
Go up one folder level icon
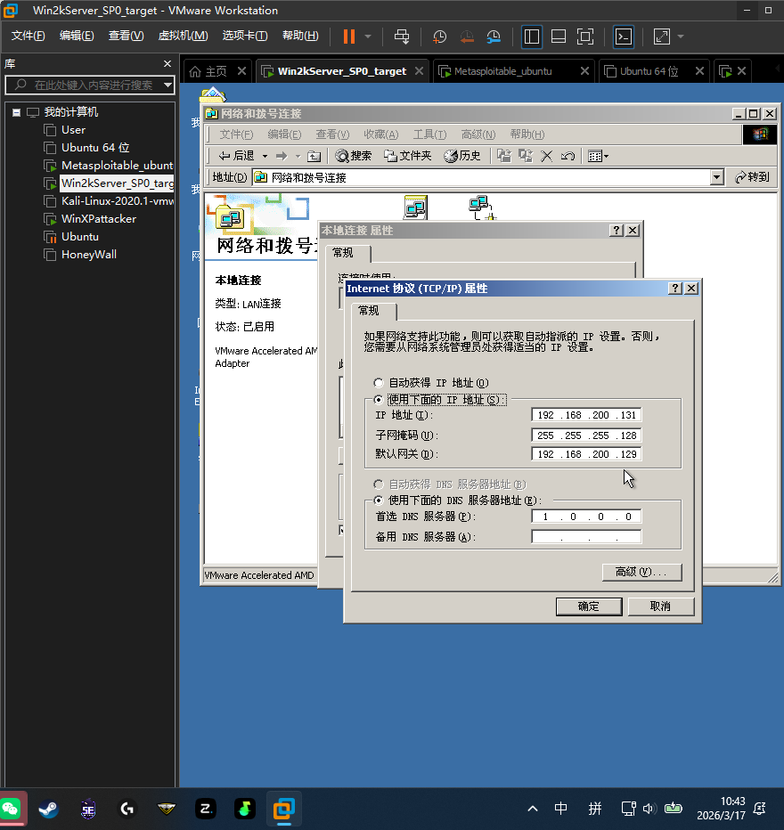click(314, 156)
